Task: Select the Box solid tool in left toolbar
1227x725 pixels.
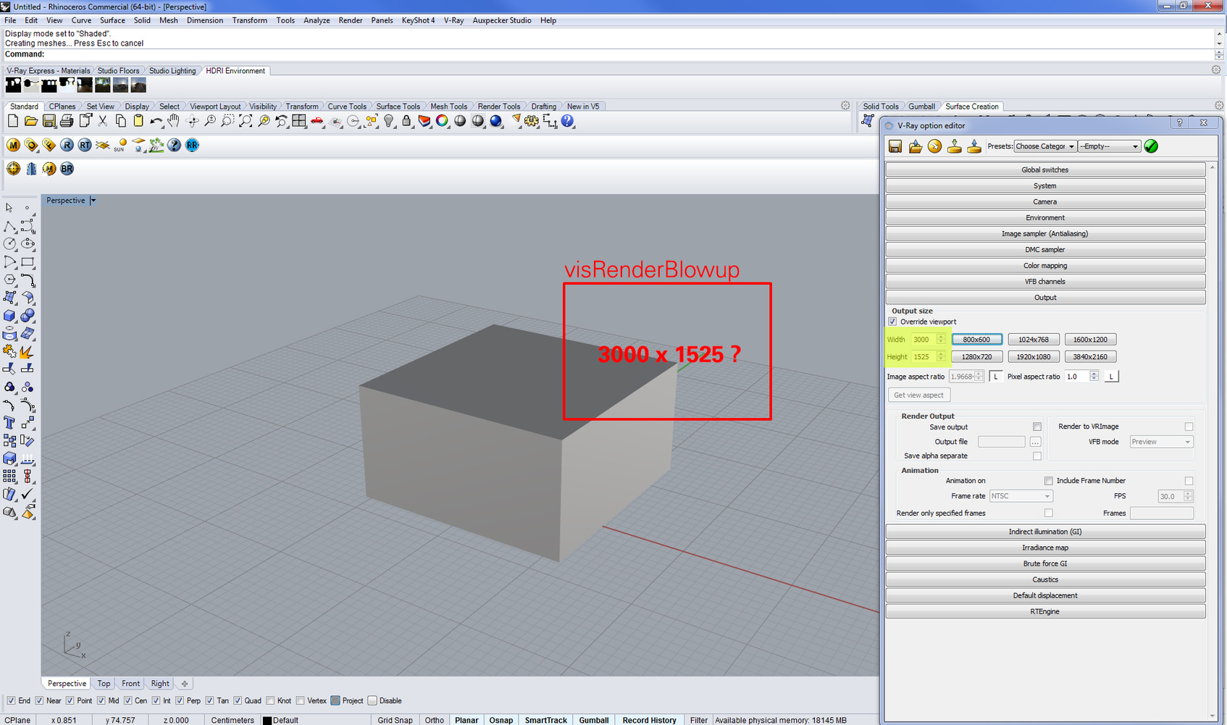Action: click(9, 316)
